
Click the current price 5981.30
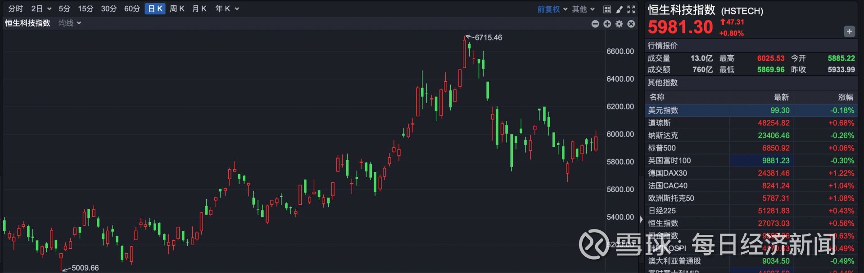[680, 27]
